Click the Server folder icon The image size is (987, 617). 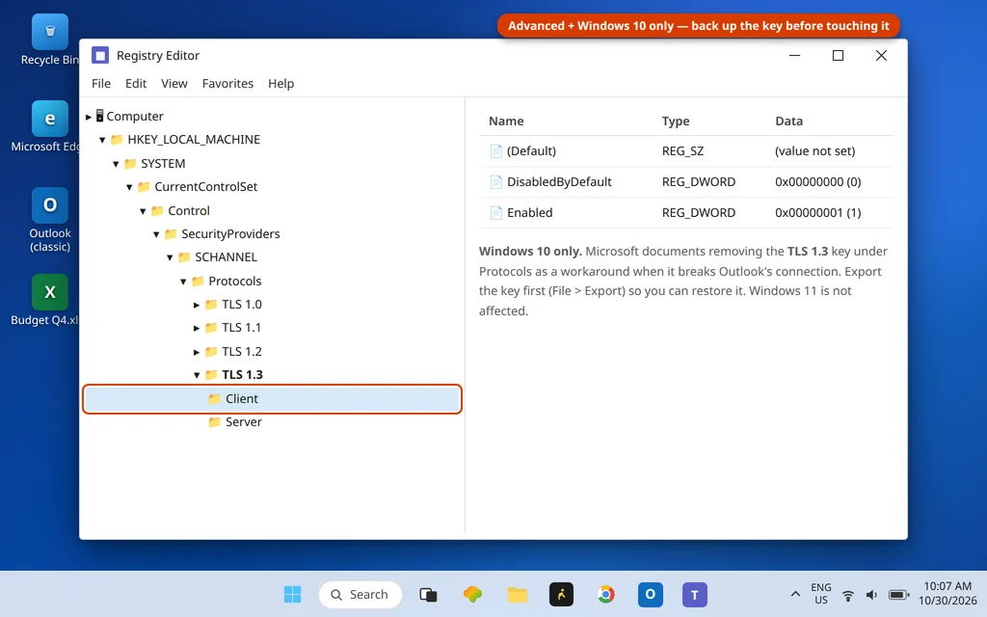click(215, 422)
